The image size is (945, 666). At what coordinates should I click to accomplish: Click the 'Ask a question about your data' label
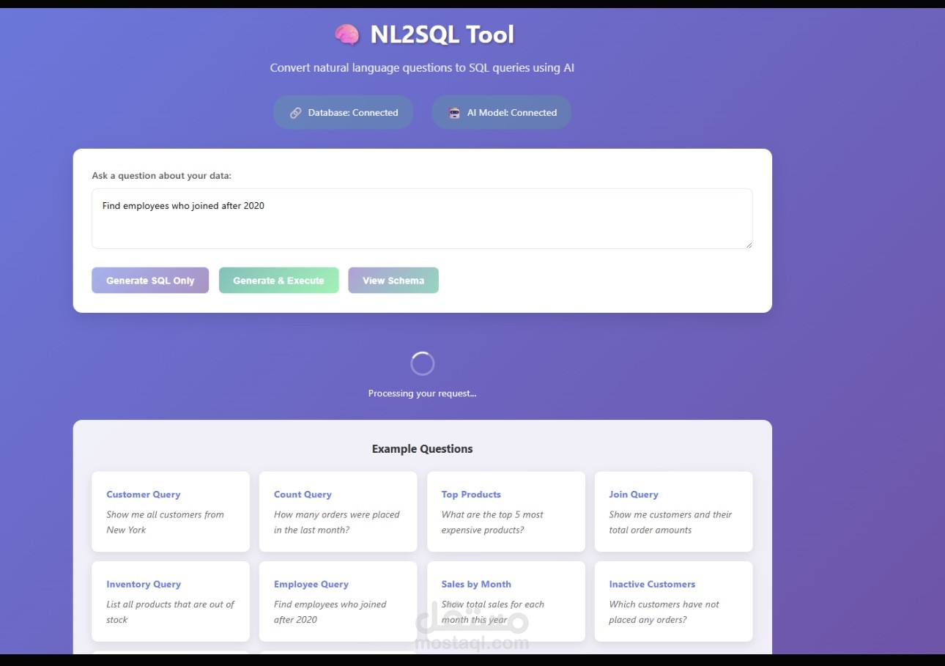161,176
